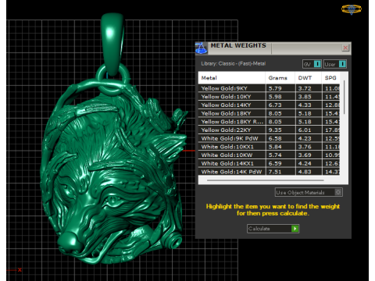This screenshot has width=375, height=281.
Task: Sort by the DWT column header
Action: point(309,78)
